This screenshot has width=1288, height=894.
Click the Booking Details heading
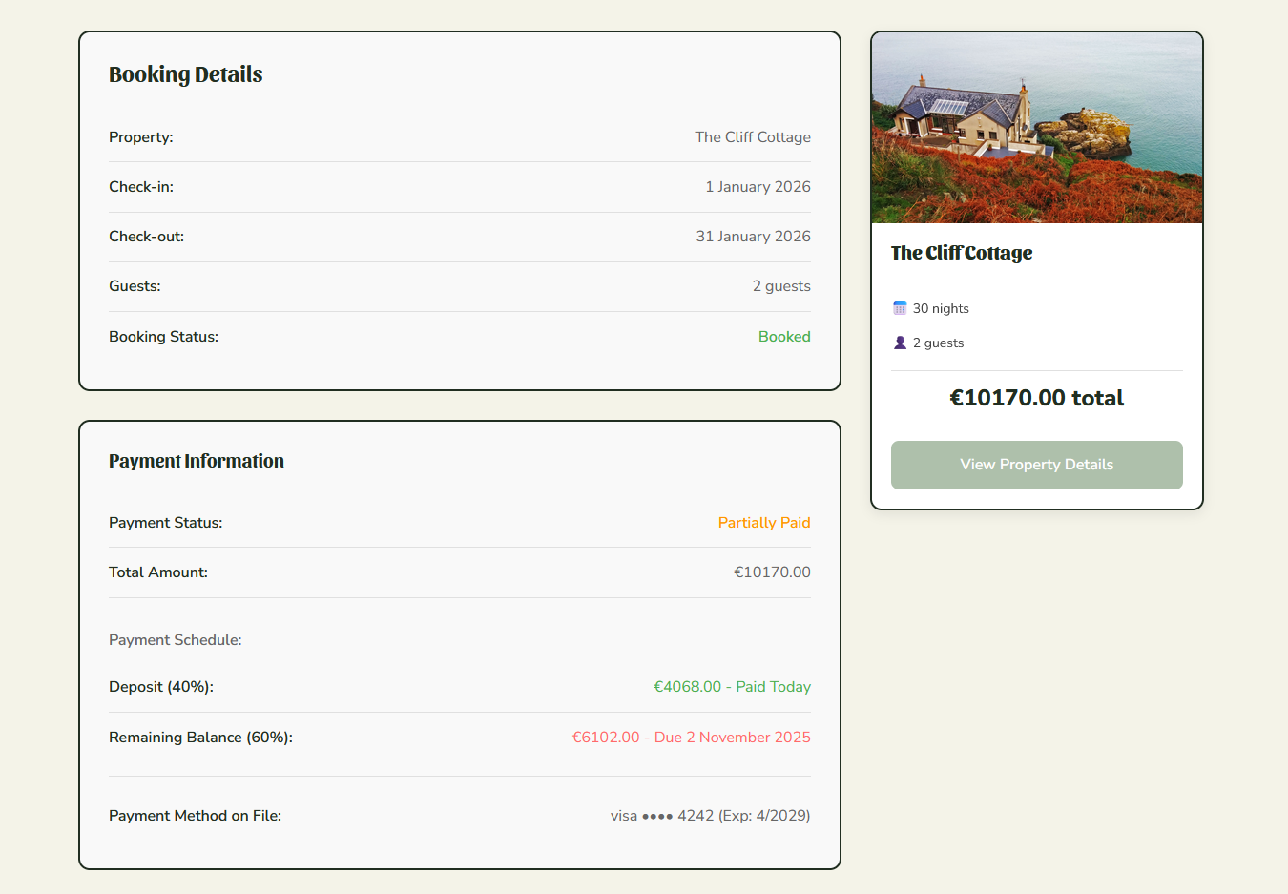[x=185, y=74]
